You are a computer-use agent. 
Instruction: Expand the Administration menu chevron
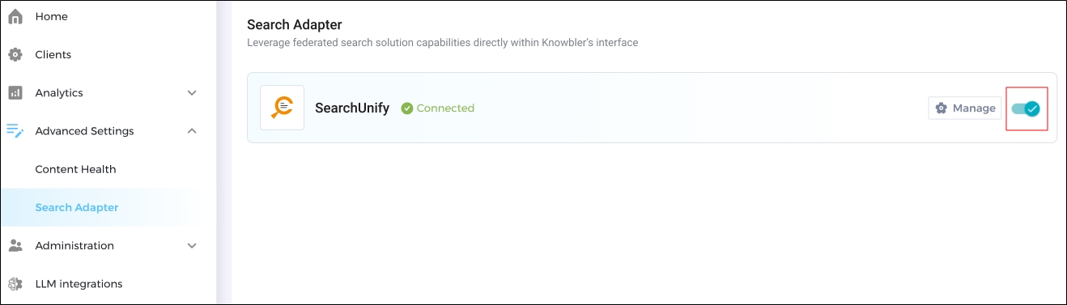[192, 246]
